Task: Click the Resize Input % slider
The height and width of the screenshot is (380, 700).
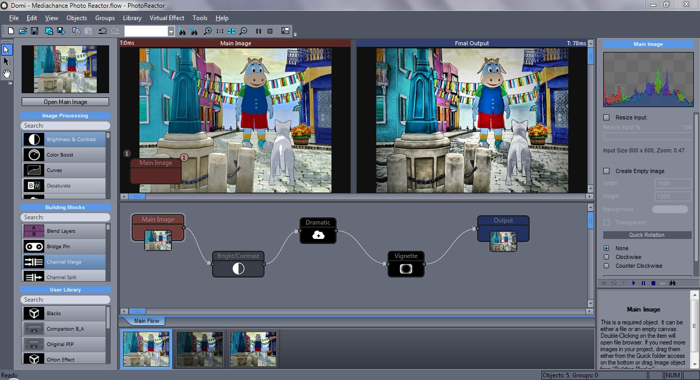Action: [647, 136]
